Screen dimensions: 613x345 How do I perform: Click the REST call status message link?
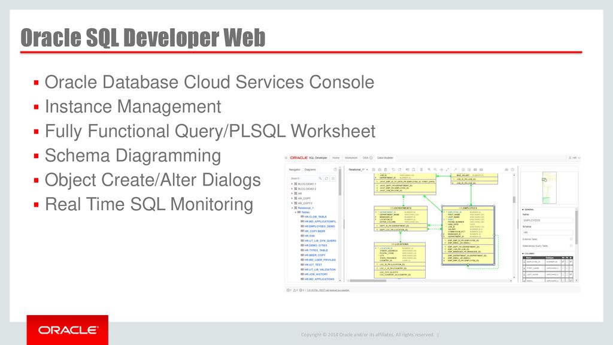pos(327,290)
